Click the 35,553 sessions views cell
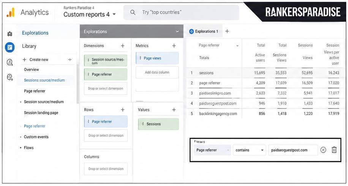This screenshot has width=348, height=186. coord(281,73)
